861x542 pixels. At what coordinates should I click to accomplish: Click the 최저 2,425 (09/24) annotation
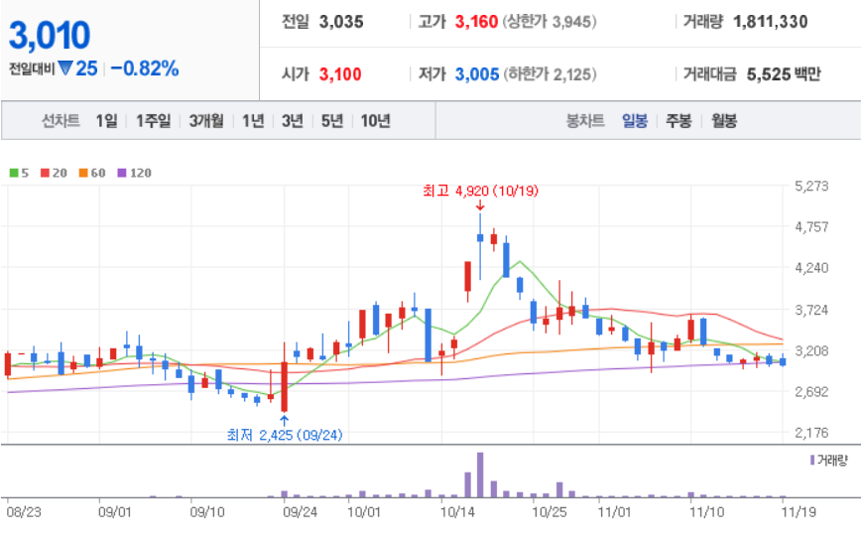[285, 436]
